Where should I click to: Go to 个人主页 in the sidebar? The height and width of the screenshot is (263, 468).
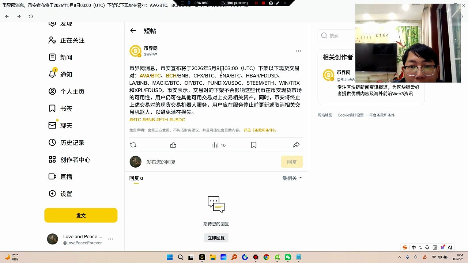pos(67,91)
